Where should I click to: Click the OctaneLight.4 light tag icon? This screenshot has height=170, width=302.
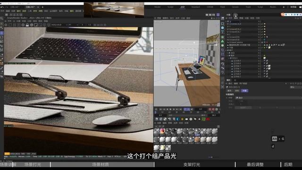(265, 24)
